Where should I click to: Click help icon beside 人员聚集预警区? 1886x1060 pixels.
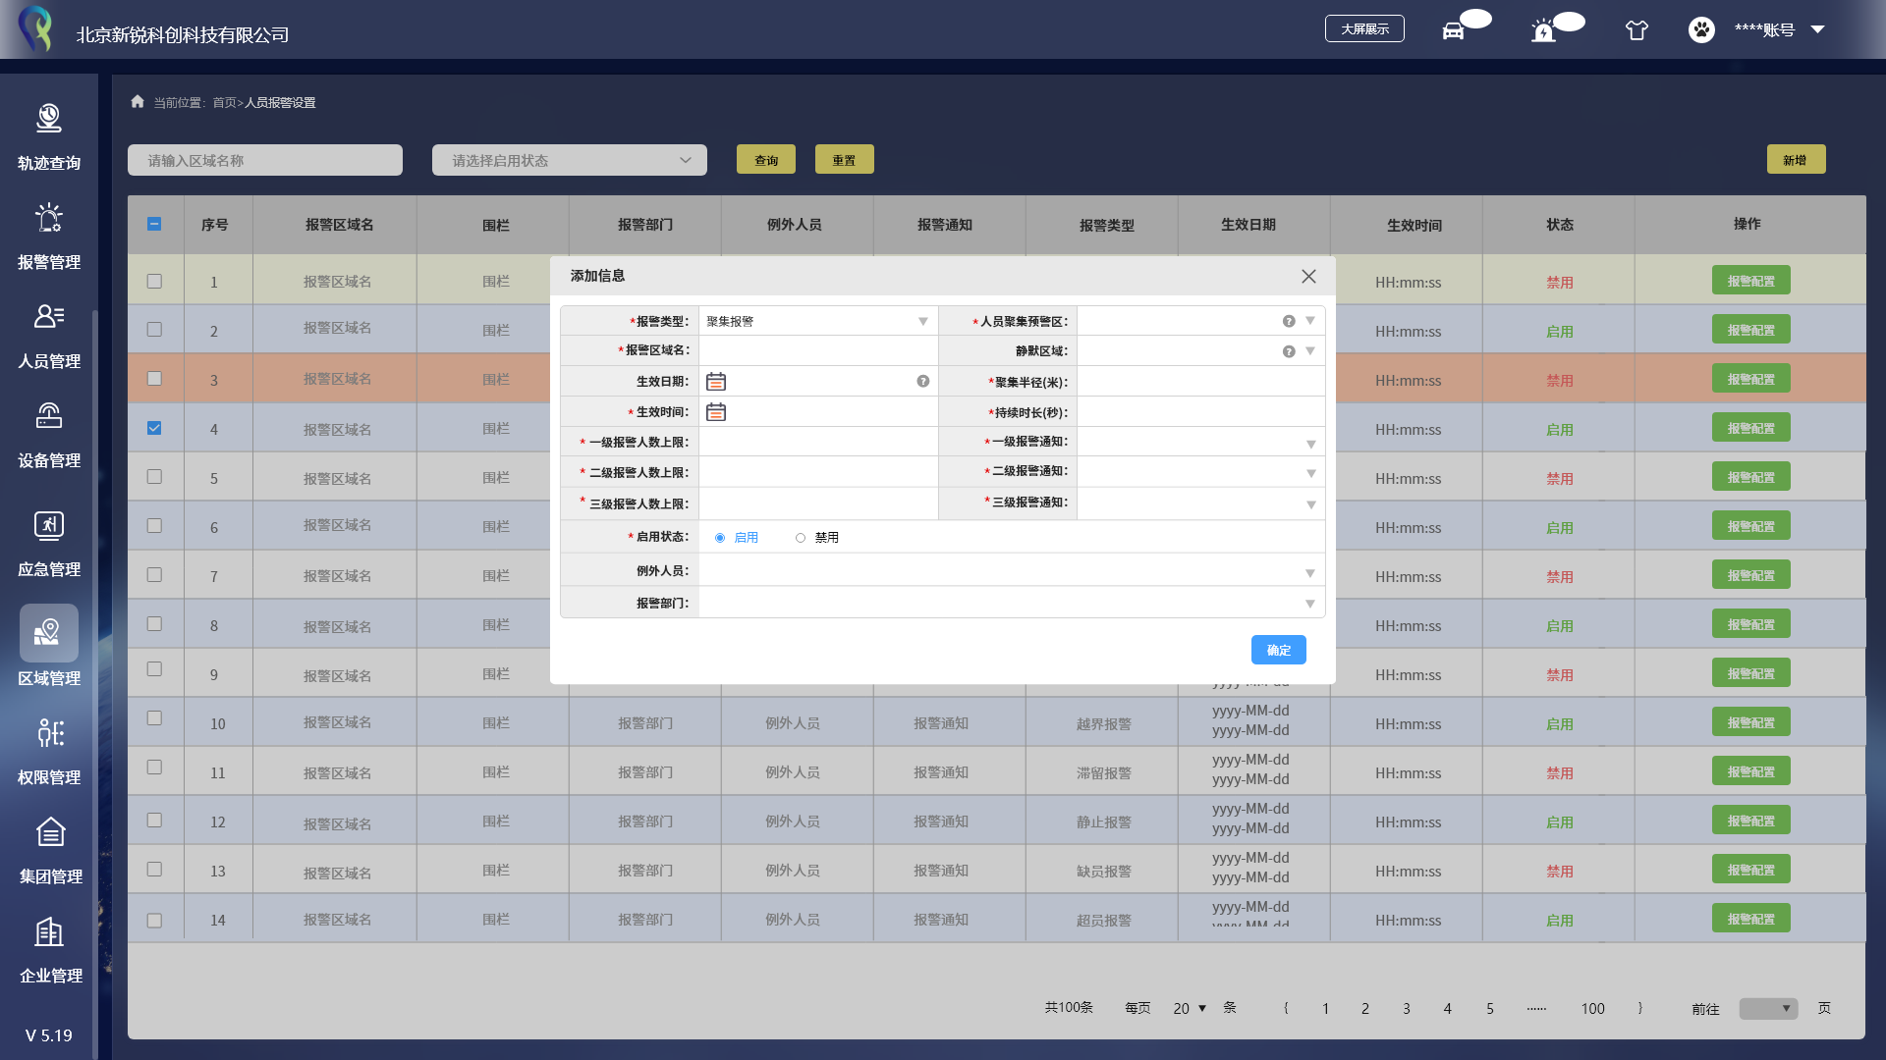(1289, 321)
